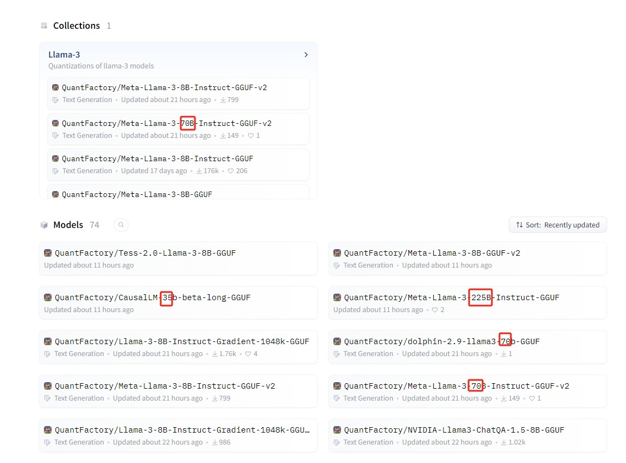Click the 'Models' heading text
626x463 pixels.
tap(68, 225)
